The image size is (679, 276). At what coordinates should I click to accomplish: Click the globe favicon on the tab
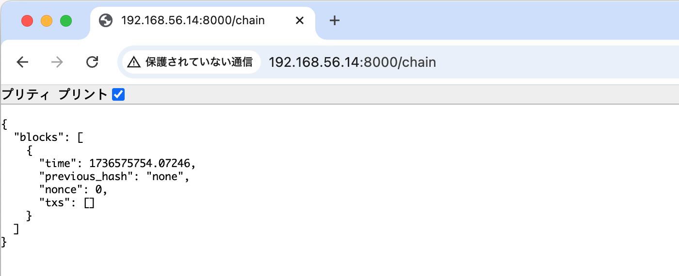106,20
